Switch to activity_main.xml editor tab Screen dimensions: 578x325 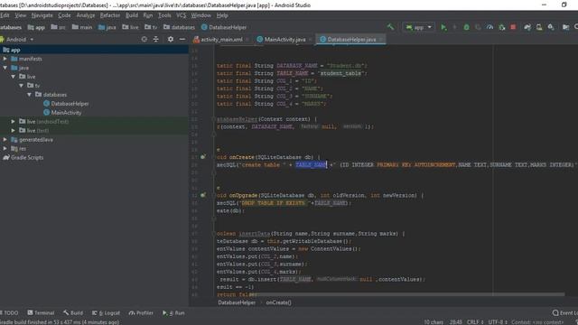[x=221, y=40]
